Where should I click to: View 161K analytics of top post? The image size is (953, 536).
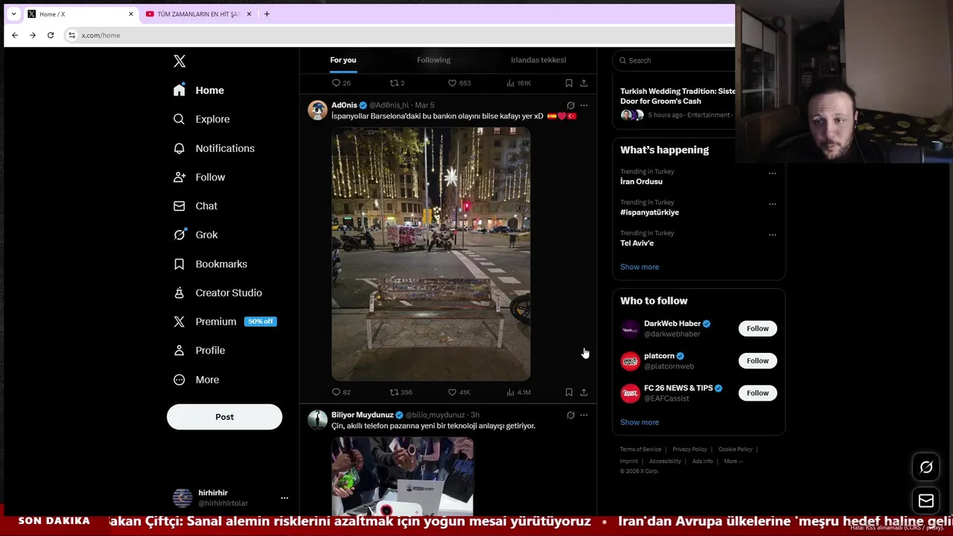click(518, 83)
